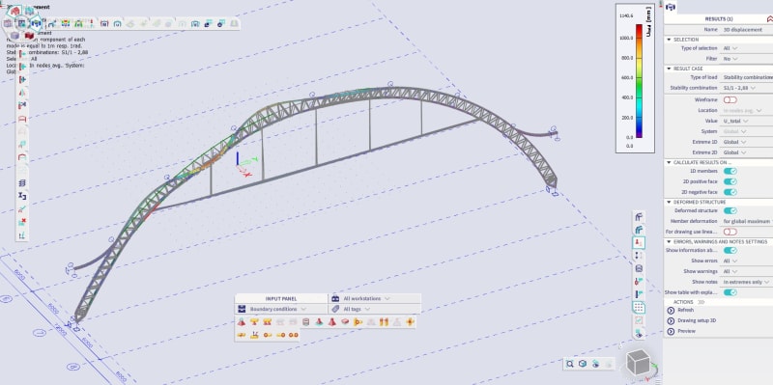Select the orange double-circle hinge icon
Viewport: 773px width, 385px height.
tap(294, 335)
